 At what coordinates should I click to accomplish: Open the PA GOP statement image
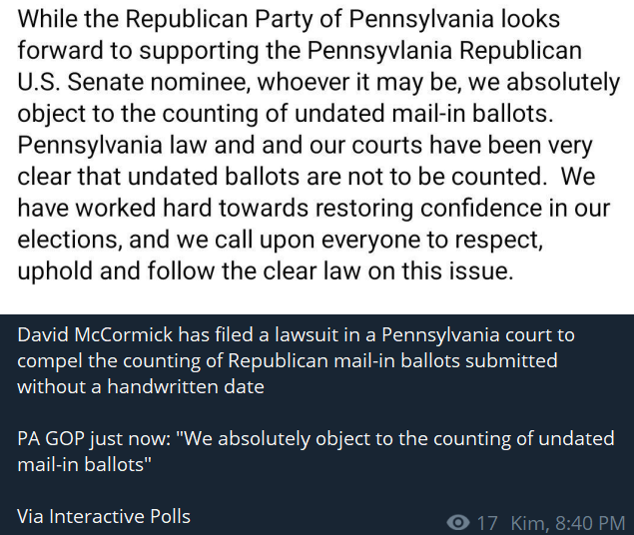point(317,150)
